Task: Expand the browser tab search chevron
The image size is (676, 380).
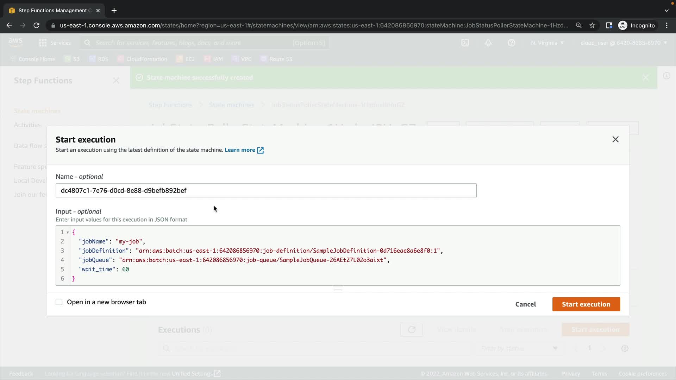Action: coord(666,11)
